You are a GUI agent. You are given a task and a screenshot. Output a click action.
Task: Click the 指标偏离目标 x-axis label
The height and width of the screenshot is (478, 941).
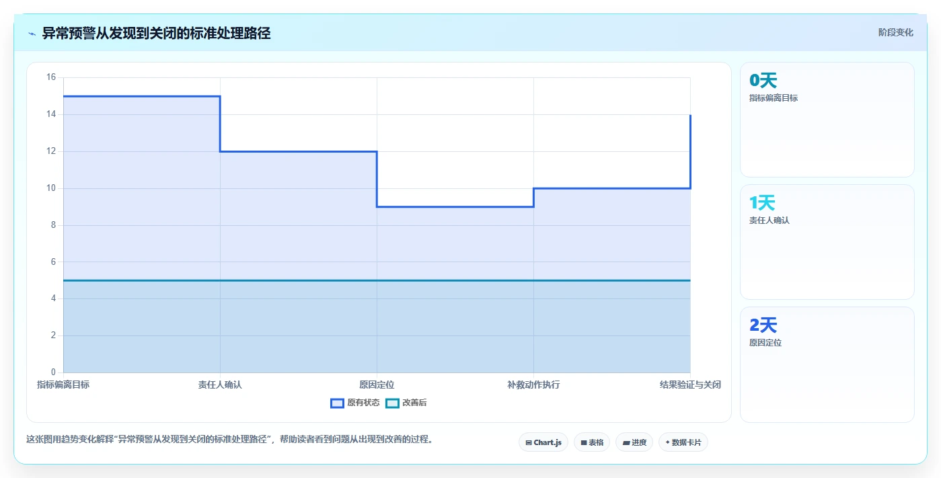click(63, 385)
